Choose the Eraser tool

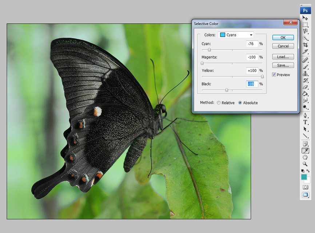tap(305, 87)
